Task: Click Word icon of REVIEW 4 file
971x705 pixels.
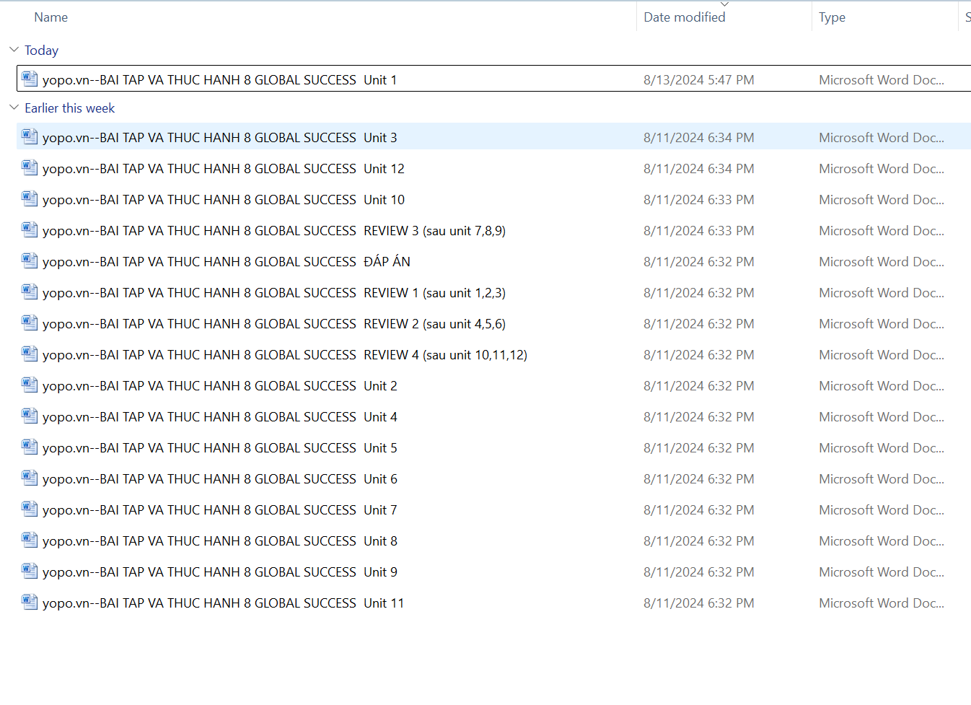Action: (x=30, y=354)
